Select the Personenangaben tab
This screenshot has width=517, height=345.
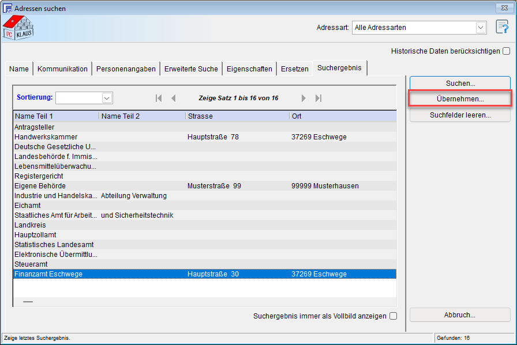[x=126, y=69]
